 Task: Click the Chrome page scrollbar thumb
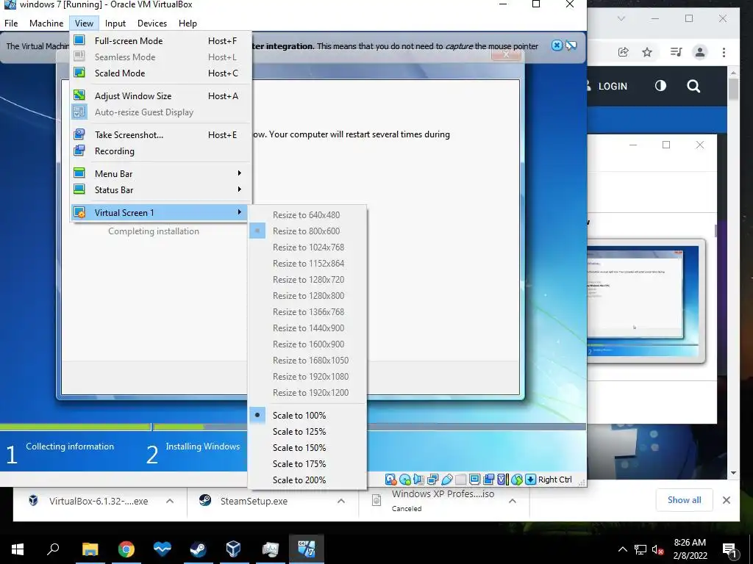pos(733,89)
